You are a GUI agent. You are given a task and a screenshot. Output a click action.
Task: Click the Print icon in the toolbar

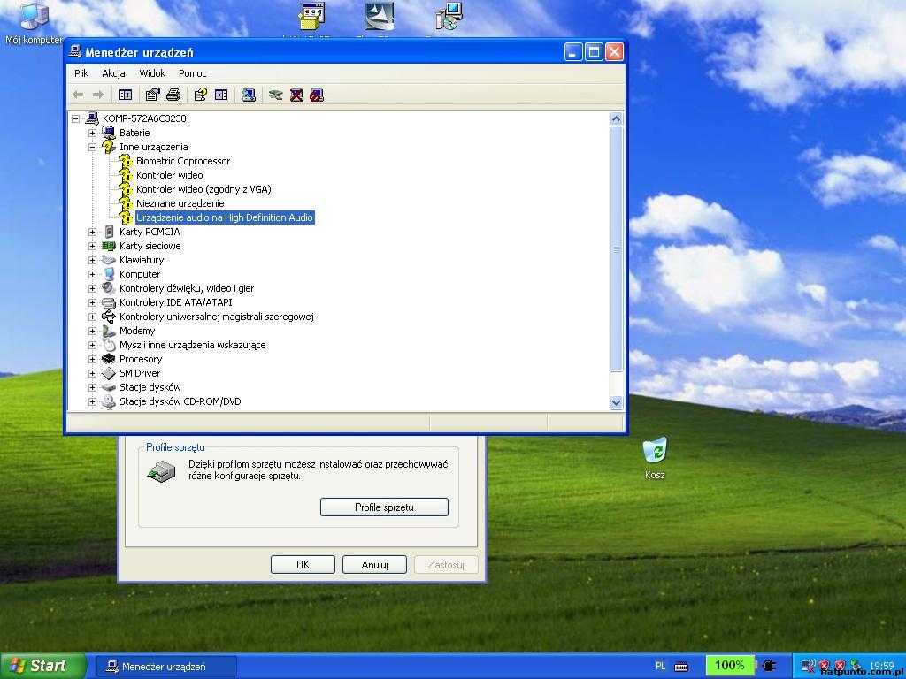click(x=173, y=95)
